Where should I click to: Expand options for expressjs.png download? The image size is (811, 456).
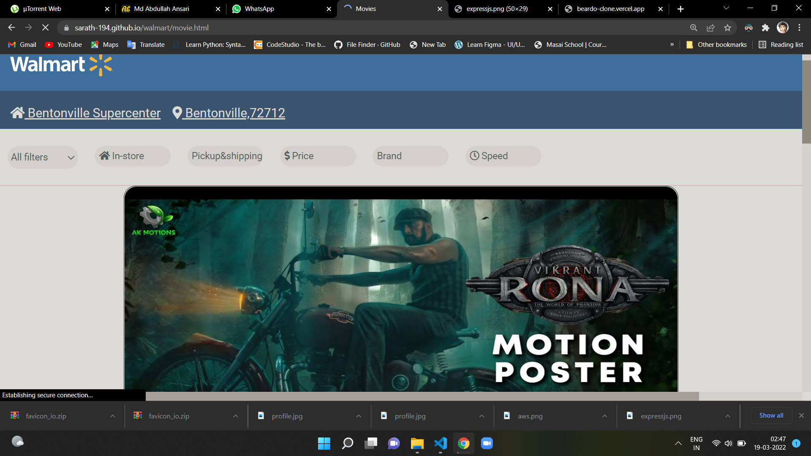[x=727, y=416]
